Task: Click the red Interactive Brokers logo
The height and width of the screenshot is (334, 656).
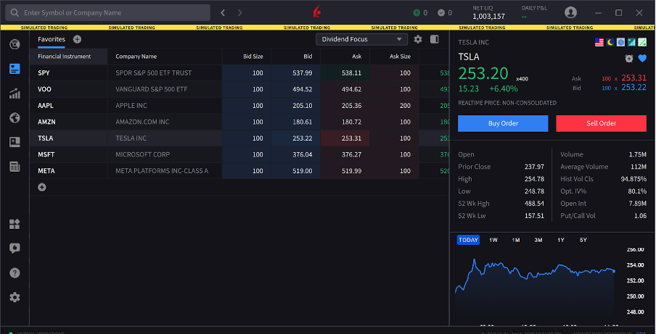Action: (x=316, y=12)
